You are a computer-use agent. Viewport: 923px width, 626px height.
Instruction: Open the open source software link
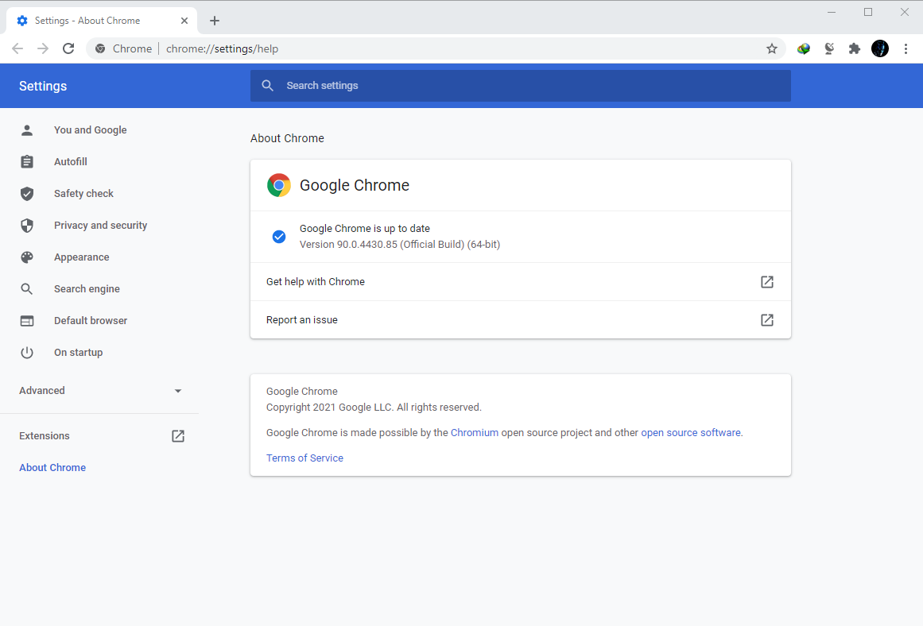coord(691,432)
